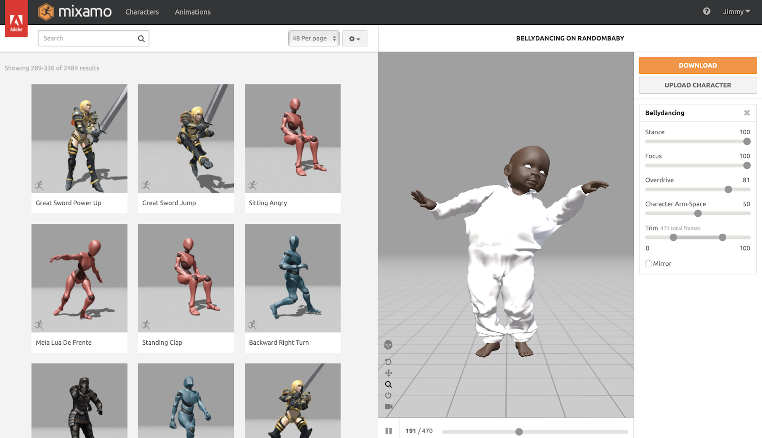Open the Mixamo home logo
This screenshot has width=762, height=438.
coord(75,12)
